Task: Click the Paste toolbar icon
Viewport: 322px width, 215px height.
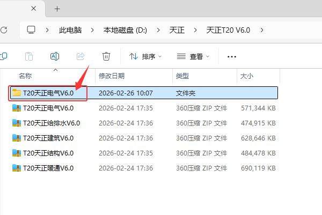Action: (29, 56)
